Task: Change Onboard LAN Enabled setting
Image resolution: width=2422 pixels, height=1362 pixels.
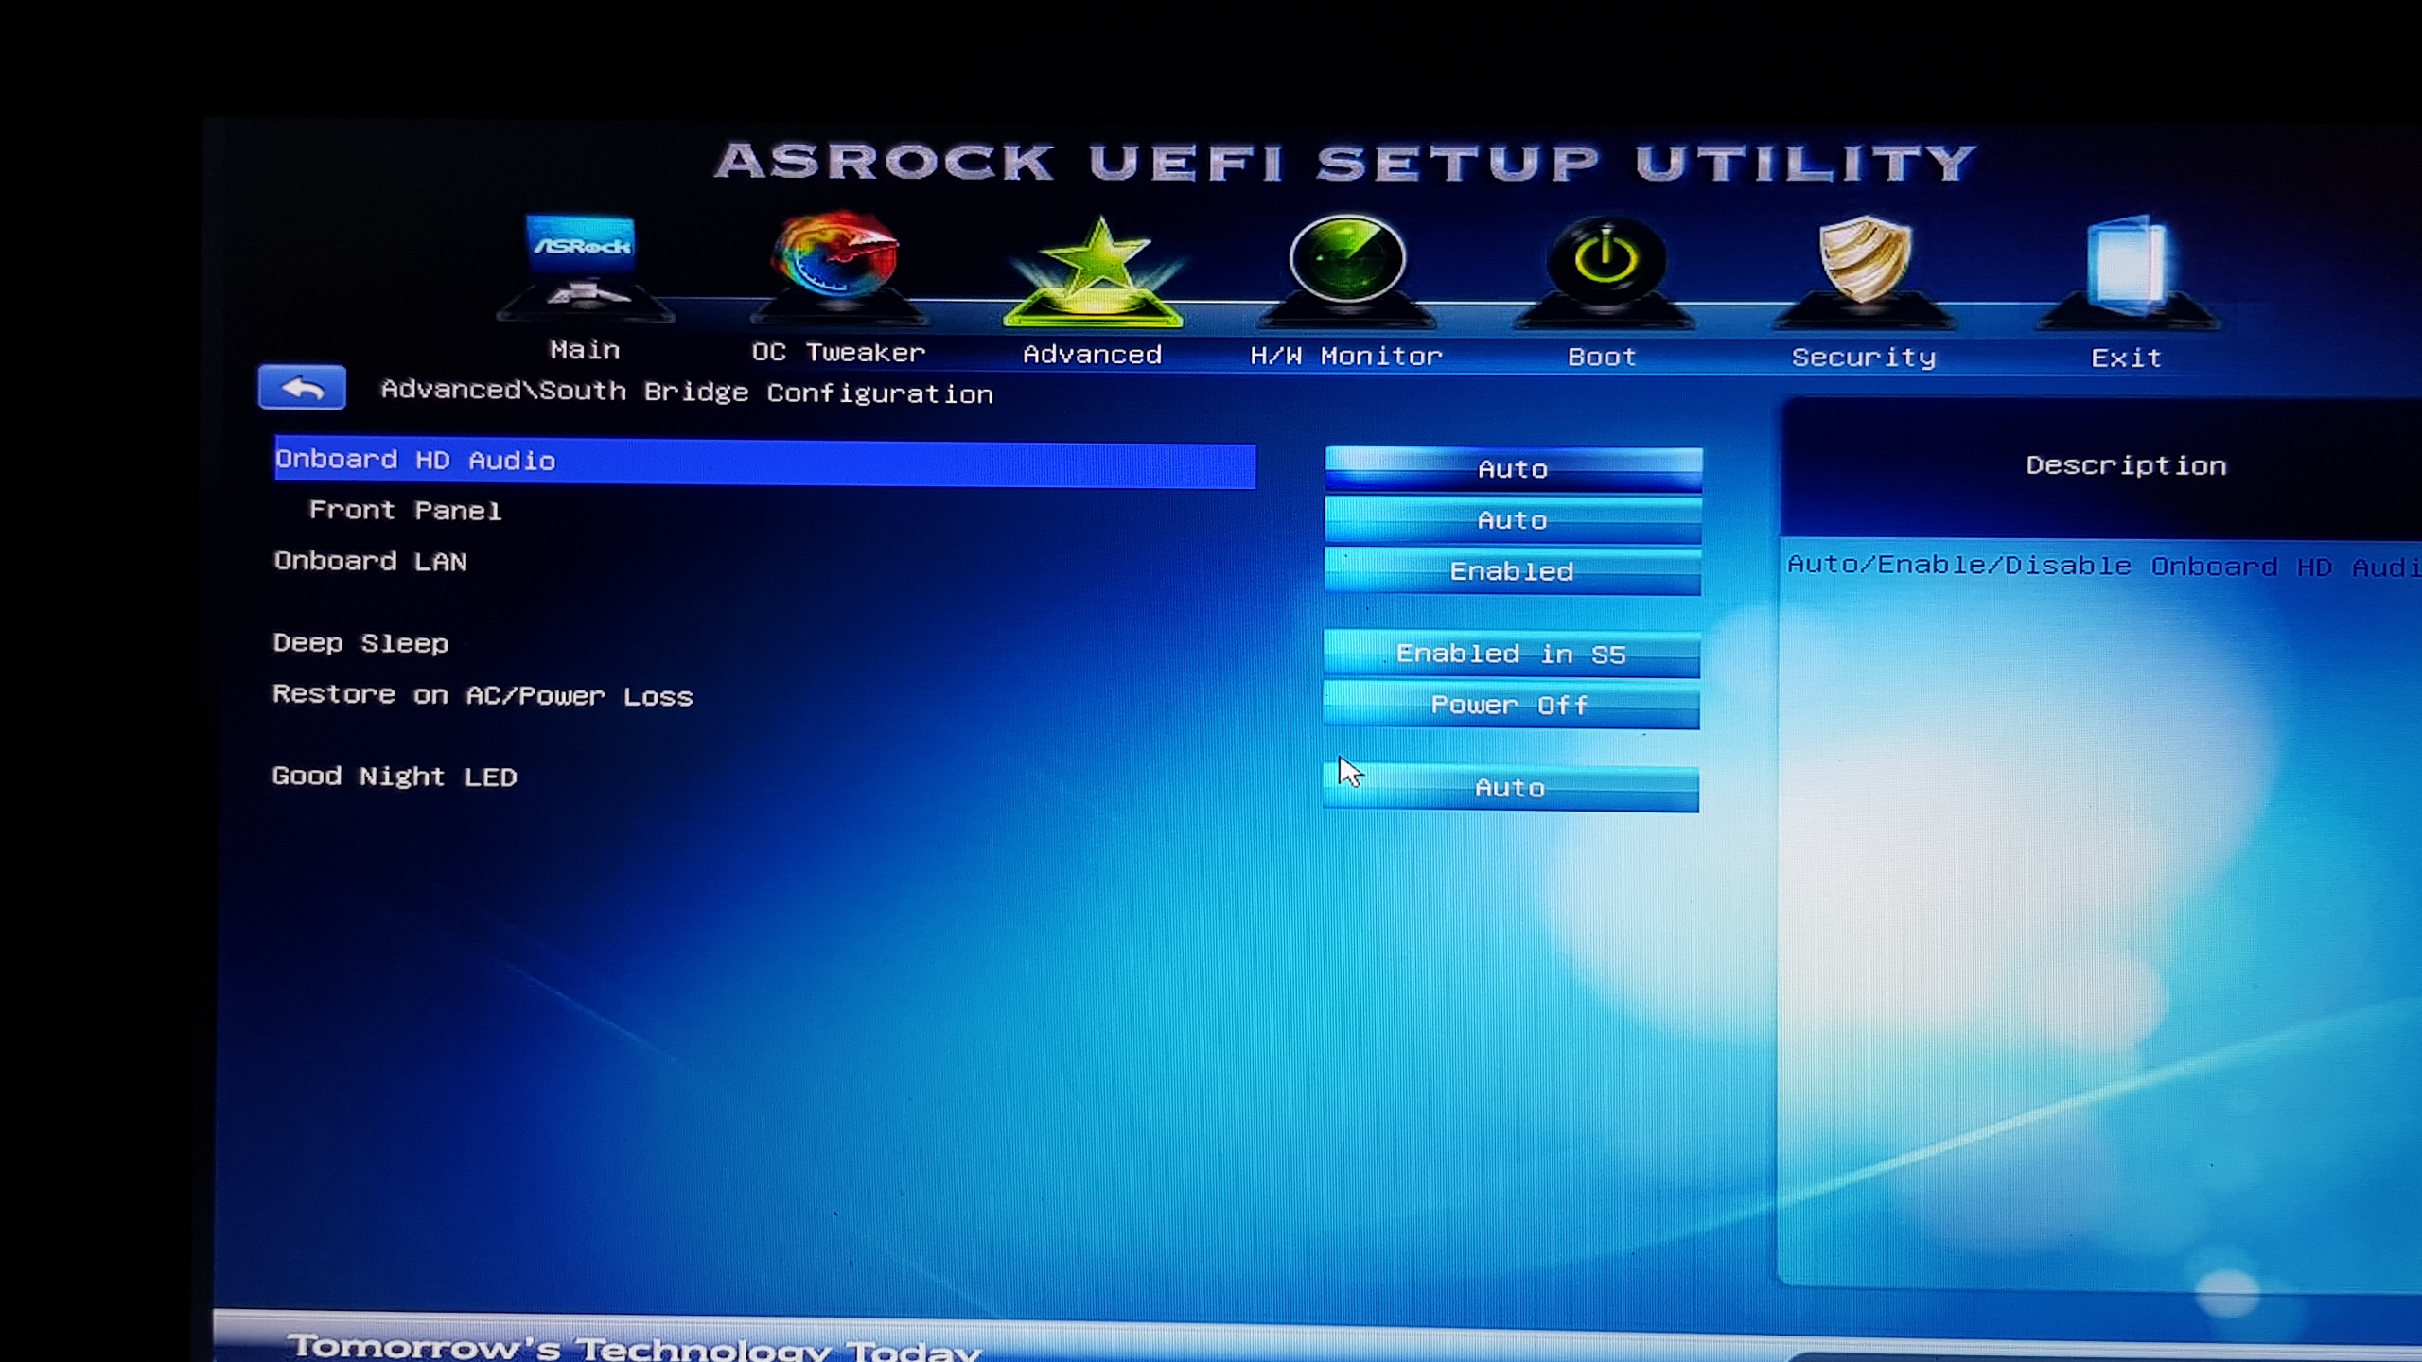Action: 1512,571
